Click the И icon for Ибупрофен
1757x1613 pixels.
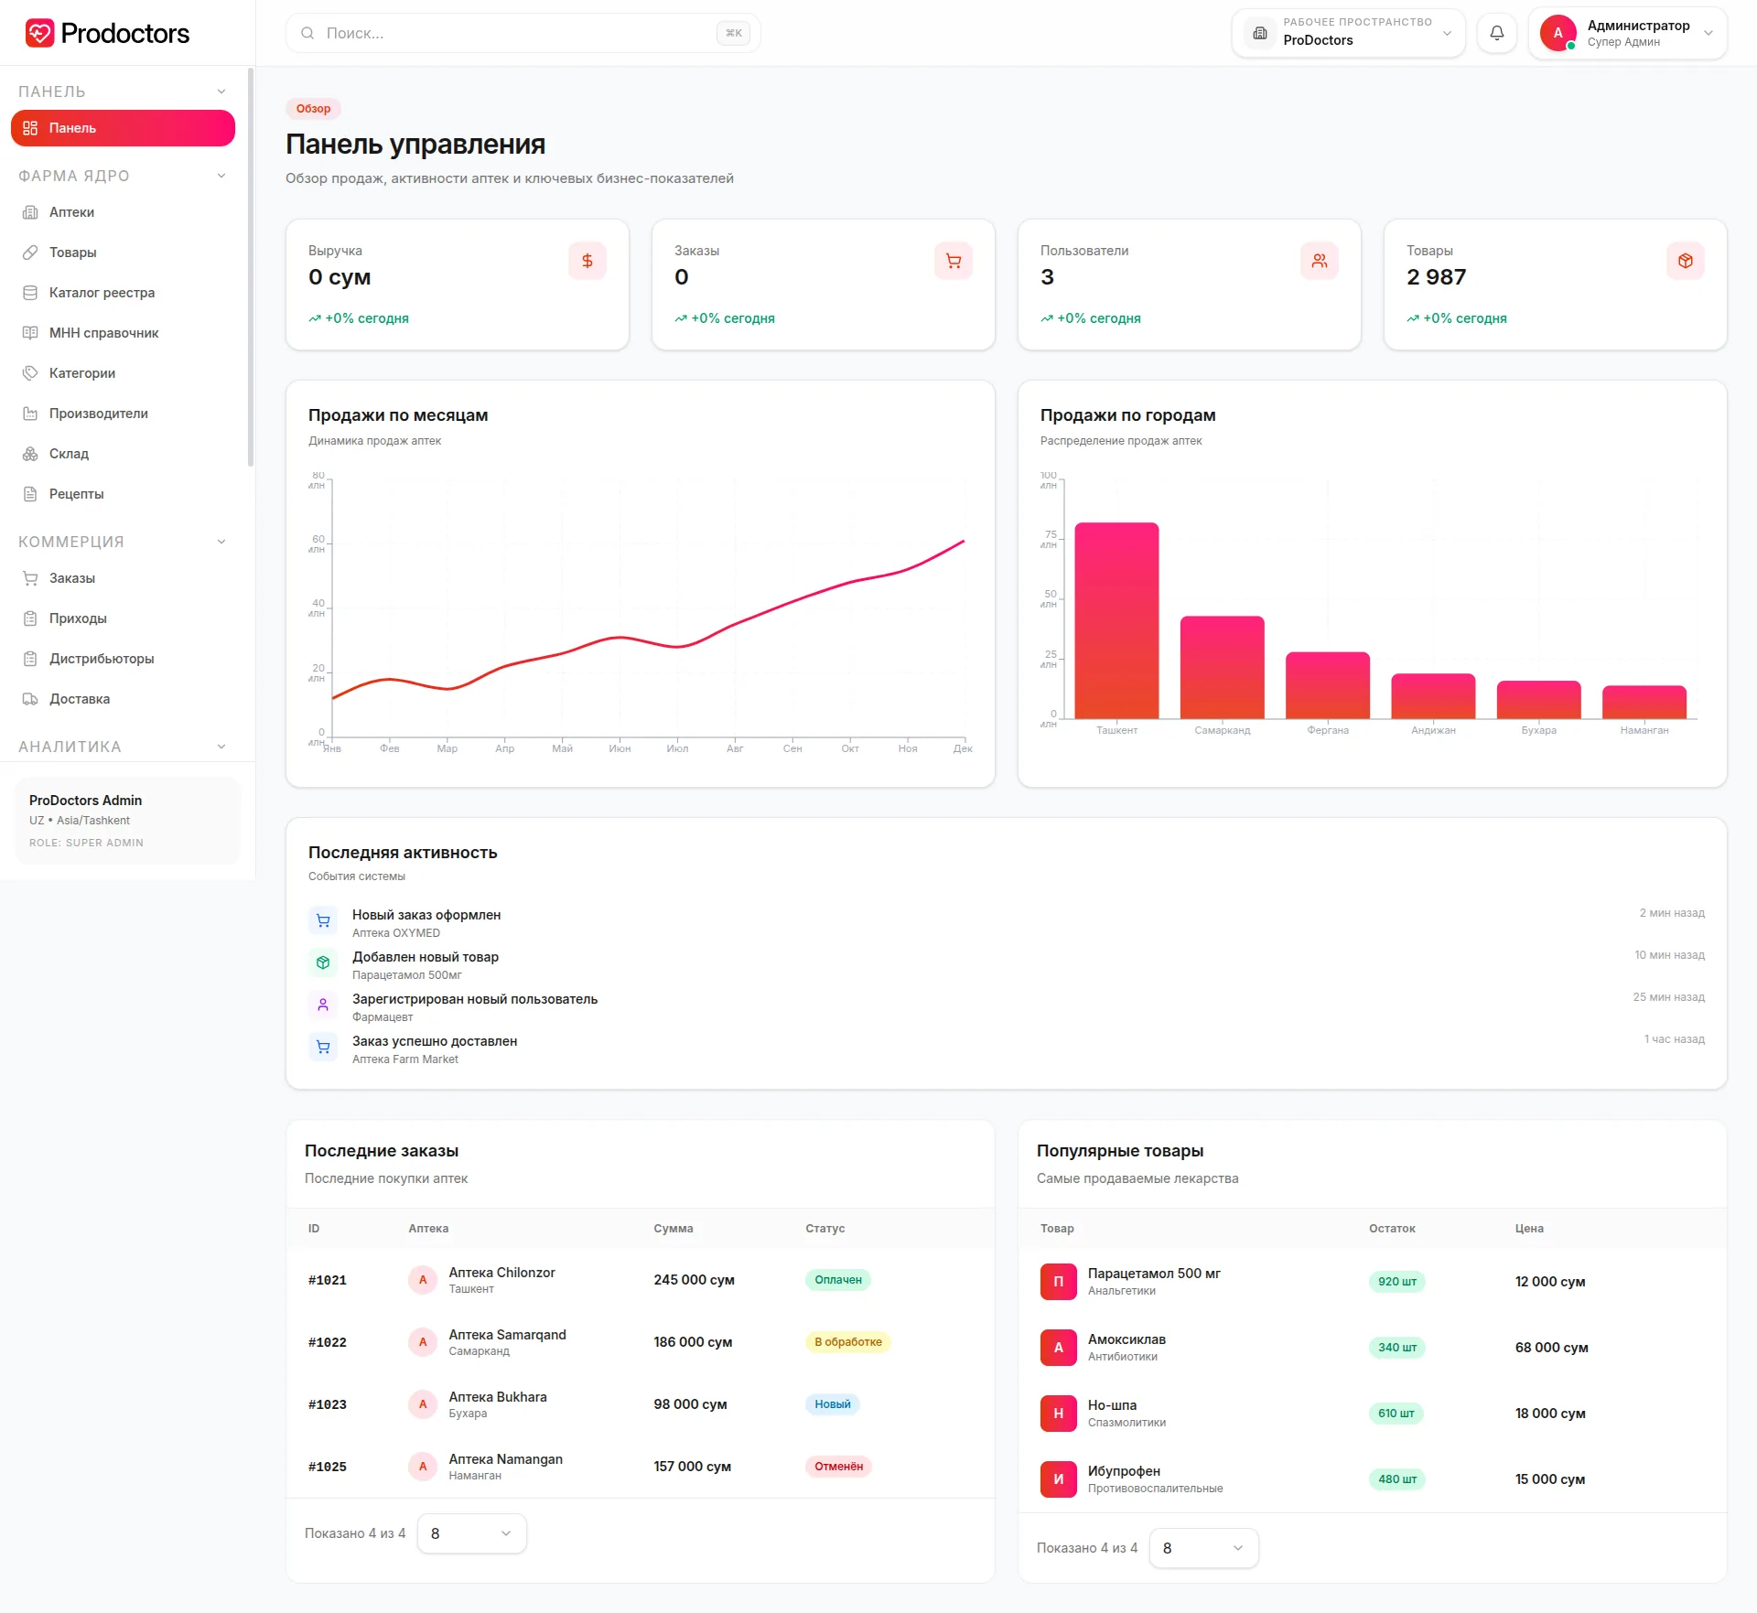[x=1059, y=1479]
